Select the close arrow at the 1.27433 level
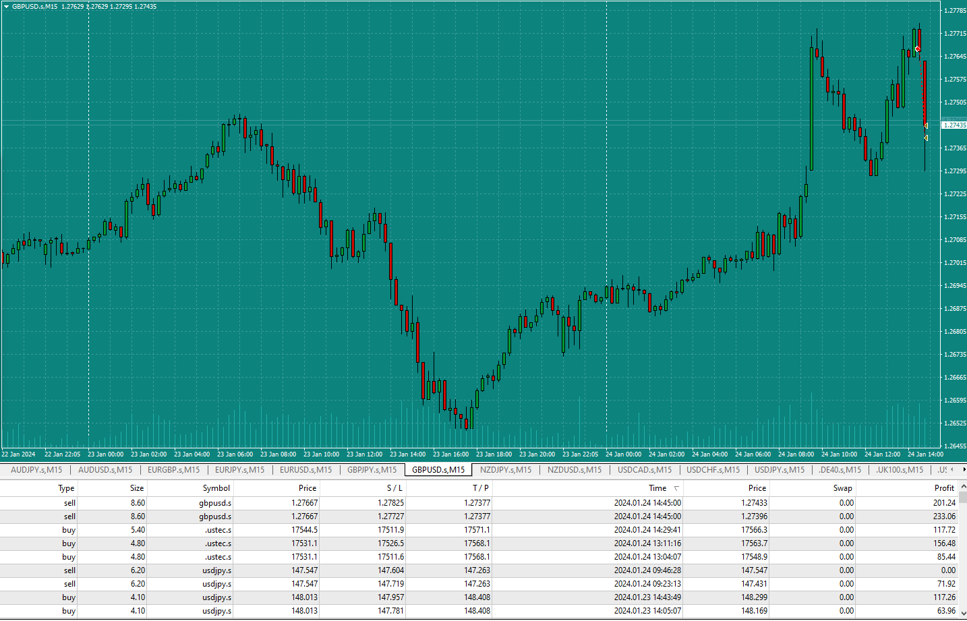 tap(926, 125)
